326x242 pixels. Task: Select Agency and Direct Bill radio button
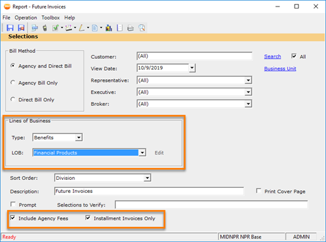(13, 65)
